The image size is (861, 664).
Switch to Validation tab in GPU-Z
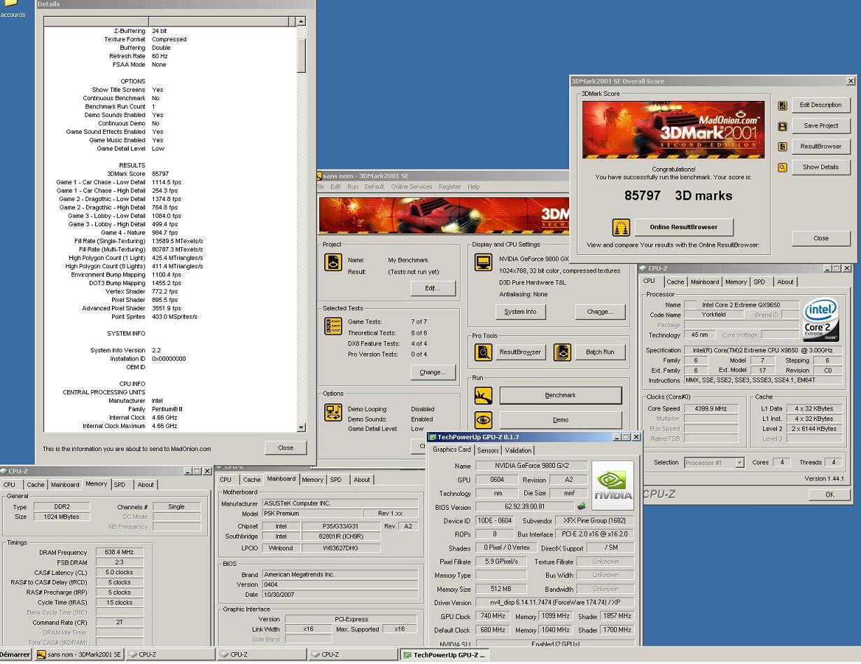click(x=518, y=450)
